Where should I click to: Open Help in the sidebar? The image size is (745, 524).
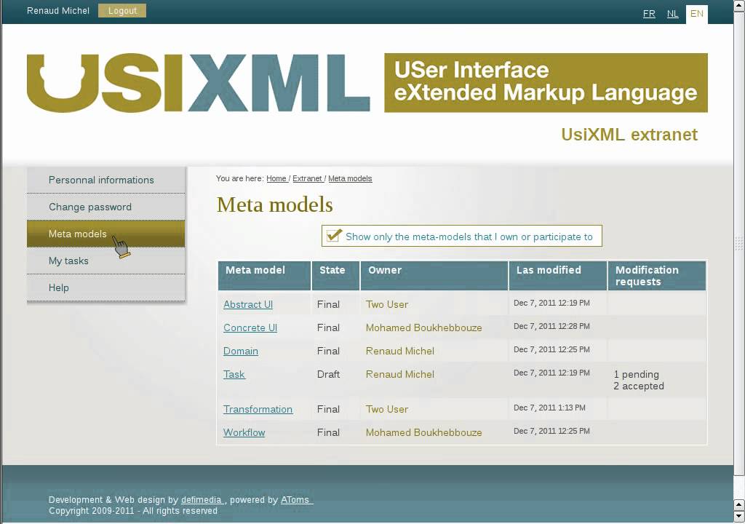pyautogui.click(x=106, y=287)
